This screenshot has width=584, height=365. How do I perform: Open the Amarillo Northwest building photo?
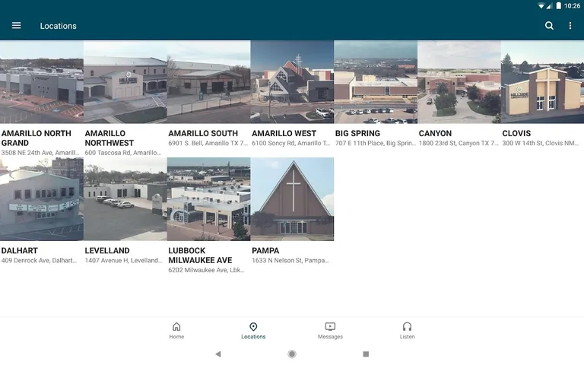125,82
